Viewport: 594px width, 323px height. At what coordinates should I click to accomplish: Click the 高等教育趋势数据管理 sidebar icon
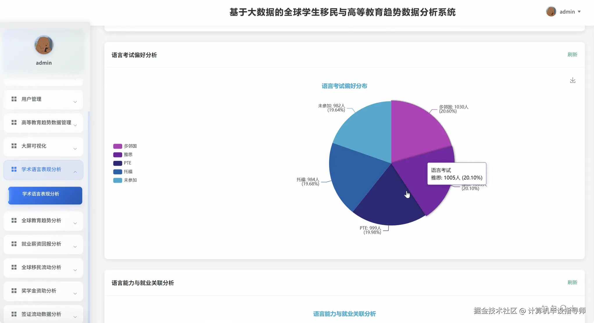(14, 122)
